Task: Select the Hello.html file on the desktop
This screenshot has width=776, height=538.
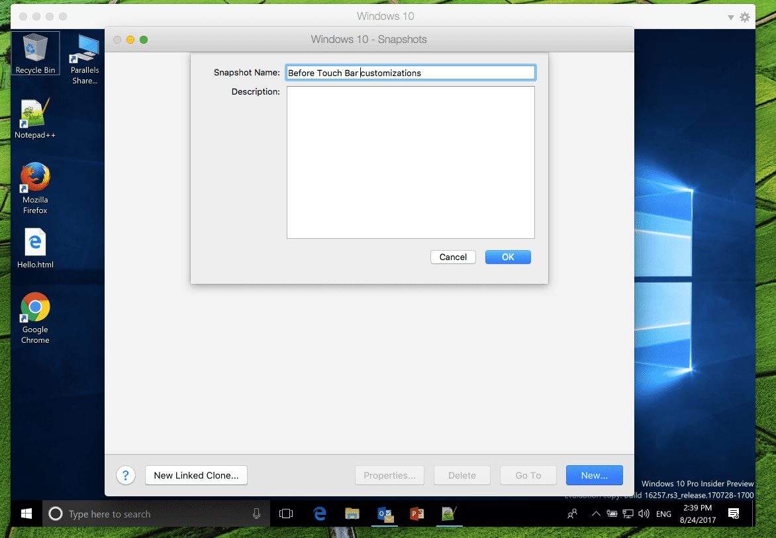Action: 35,248
